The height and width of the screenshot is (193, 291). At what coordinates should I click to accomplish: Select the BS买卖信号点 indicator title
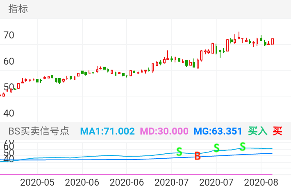tap(39, 131)
